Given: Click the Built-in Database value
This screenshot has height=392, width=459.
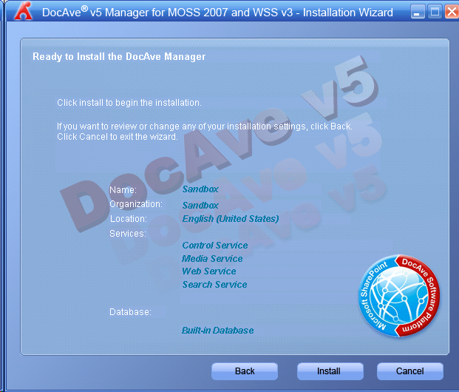Looking at the screenshot, I should click(x=217, y=331).
